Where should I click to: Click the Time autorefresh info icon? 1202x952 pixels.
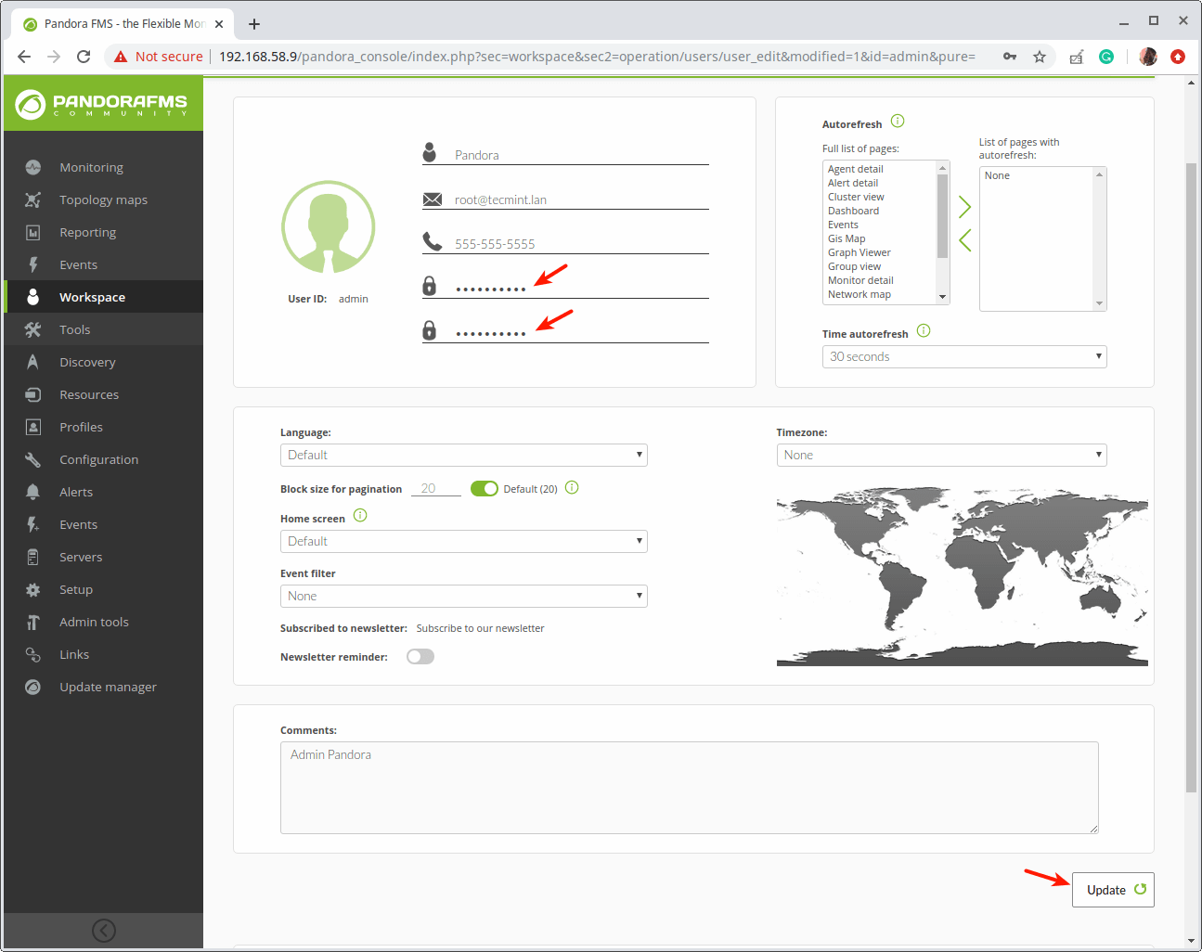click(924, 330)
